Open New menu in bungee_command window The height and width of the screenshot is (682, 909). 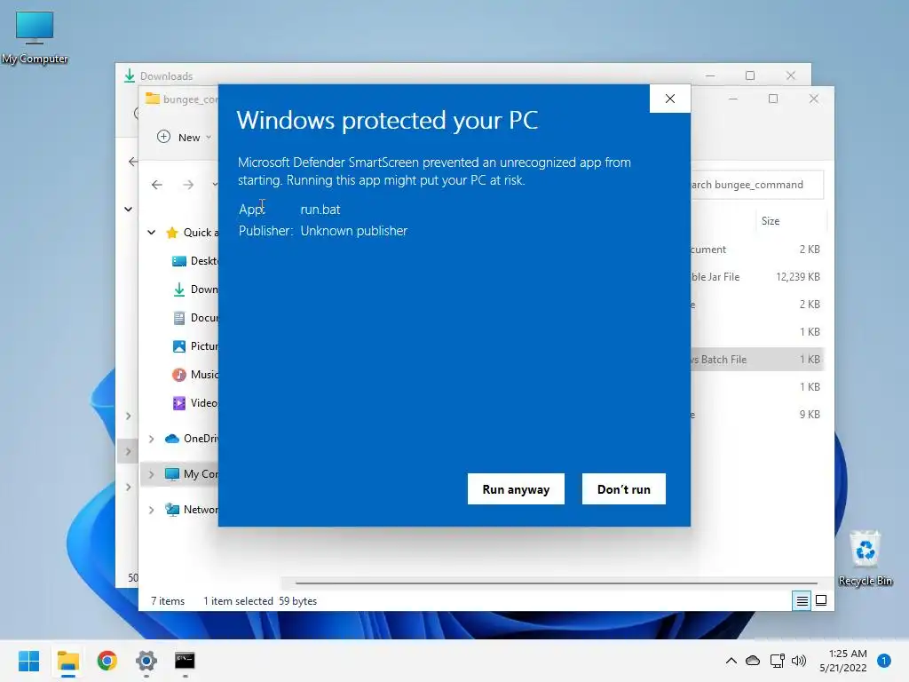(184, 137)
